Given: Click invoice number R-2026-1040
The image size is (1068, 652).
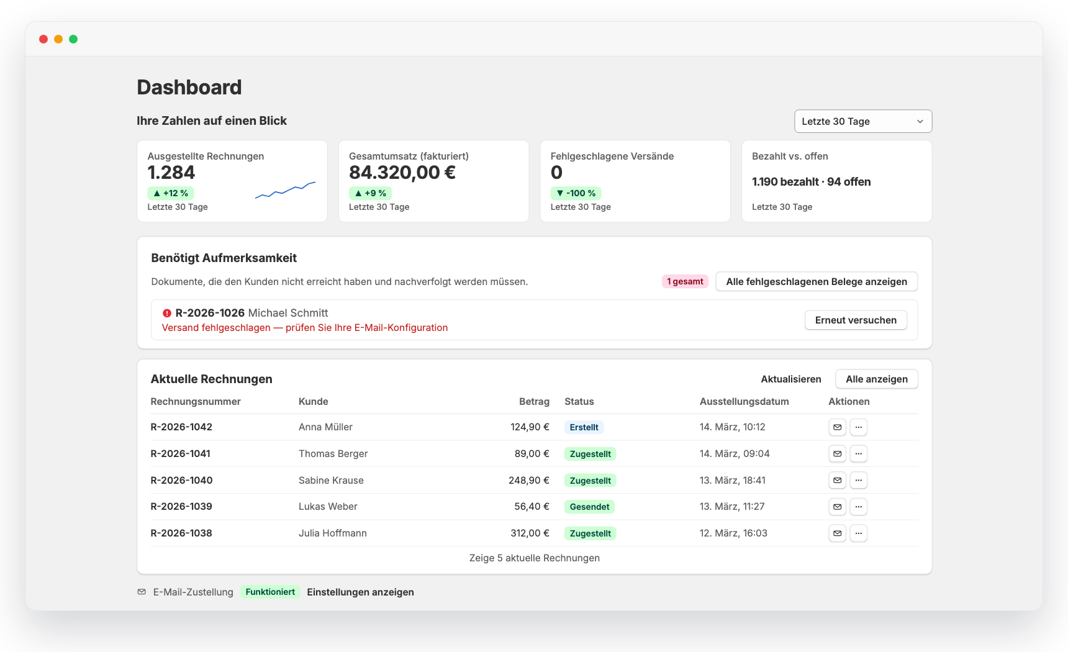Looking at the screenshot, I should [181, 481].
